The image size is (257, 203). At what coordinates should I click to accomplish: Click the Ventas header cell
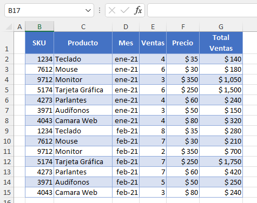click(x=153, y=43)
